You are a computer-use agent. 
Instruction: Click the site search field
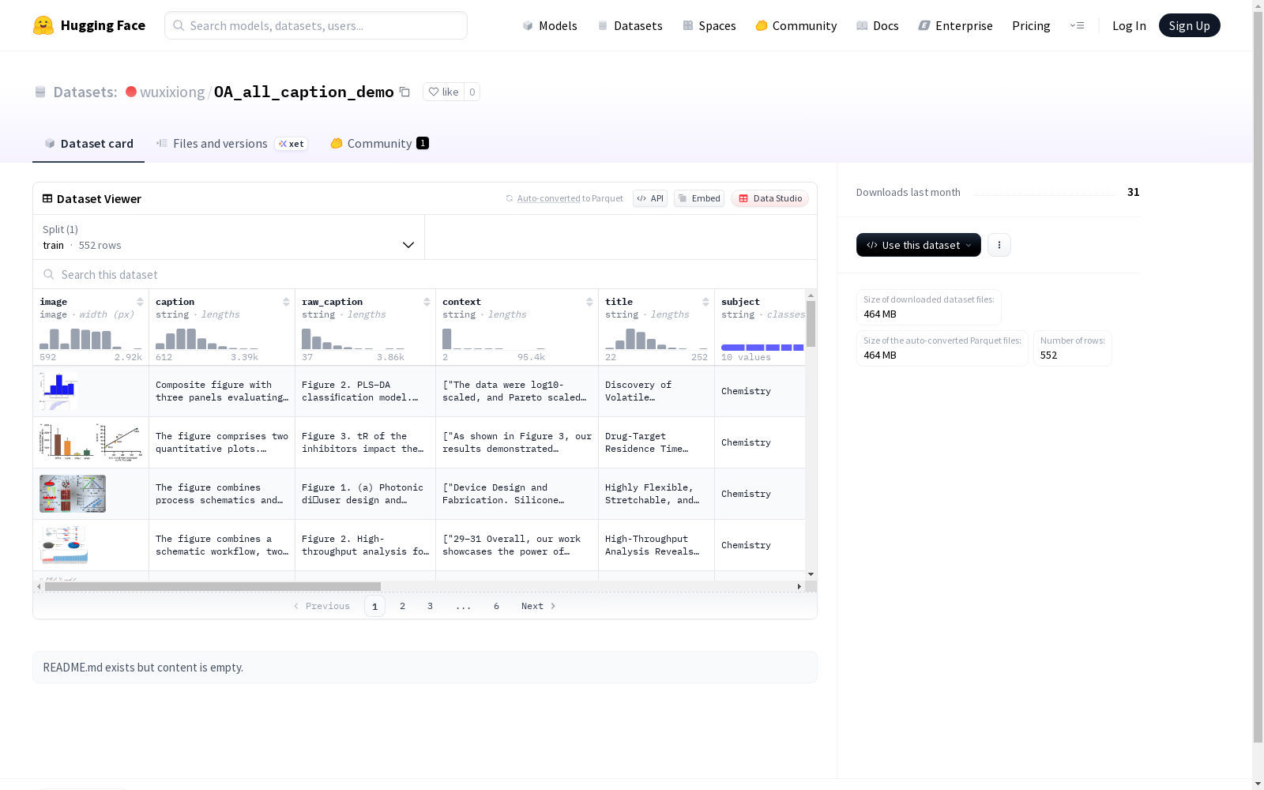(x=316, y=25)
